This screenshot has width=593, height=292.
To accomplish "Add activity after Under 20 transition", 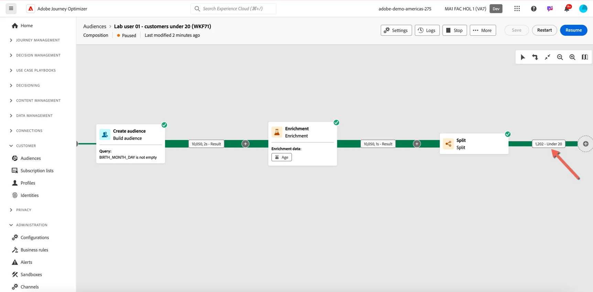I will pyautogui.click(x=585, y=144).
